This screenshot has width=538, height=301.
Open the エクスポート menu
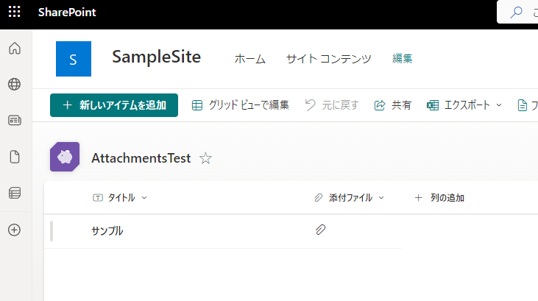[x=464, y=105]
